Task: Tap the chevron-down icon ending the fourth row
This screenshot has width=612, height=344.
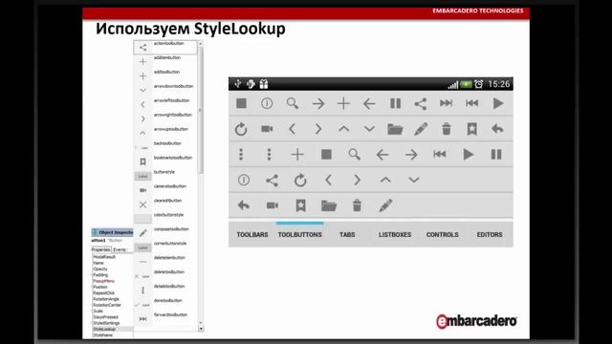Action: click(x=414, y=180)
